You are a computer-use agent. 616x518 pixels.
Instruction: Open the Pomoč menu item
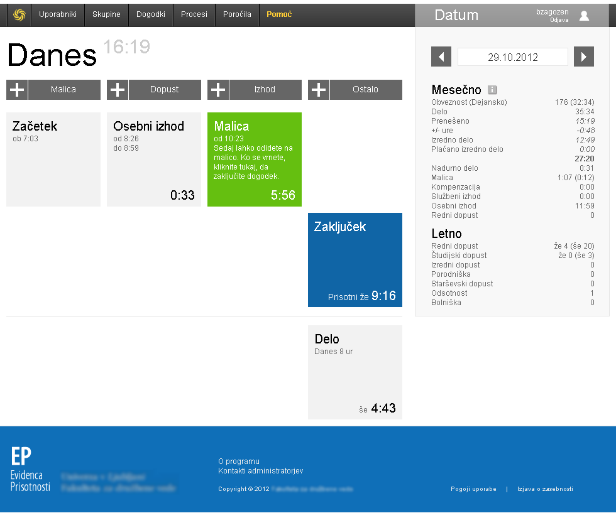point(279,14)
